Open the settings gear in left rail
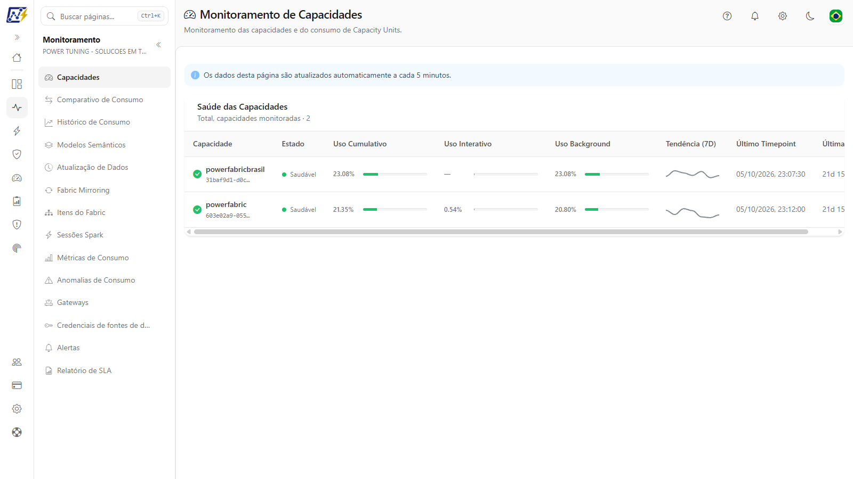853x479 pixels. tap(17, 409)
